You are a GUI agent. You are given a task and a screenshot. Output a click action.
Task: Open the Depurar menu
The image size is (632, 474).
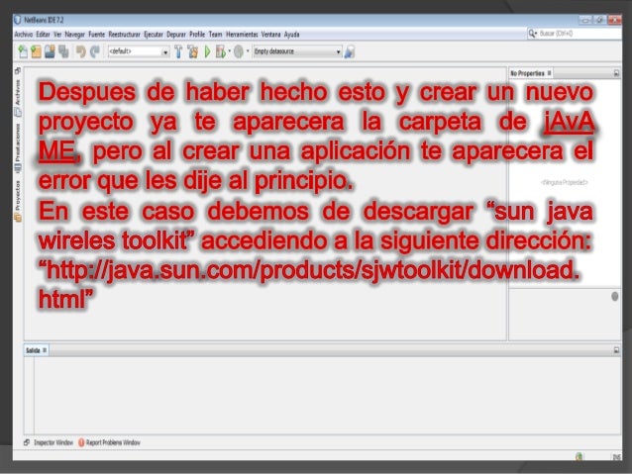pyautogui.click(x=176, y=35)
